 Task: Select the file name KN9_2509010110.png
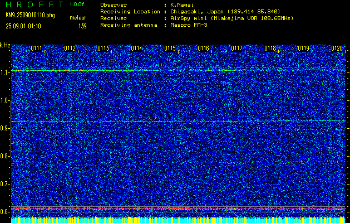[30, 15]
